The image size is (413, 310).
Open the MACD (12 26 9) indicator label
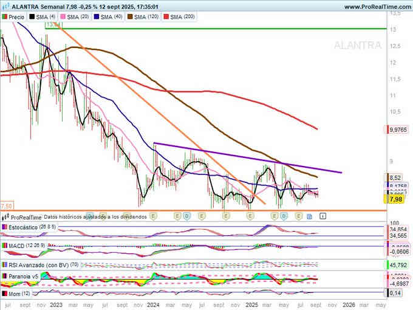tap(24, 246)
